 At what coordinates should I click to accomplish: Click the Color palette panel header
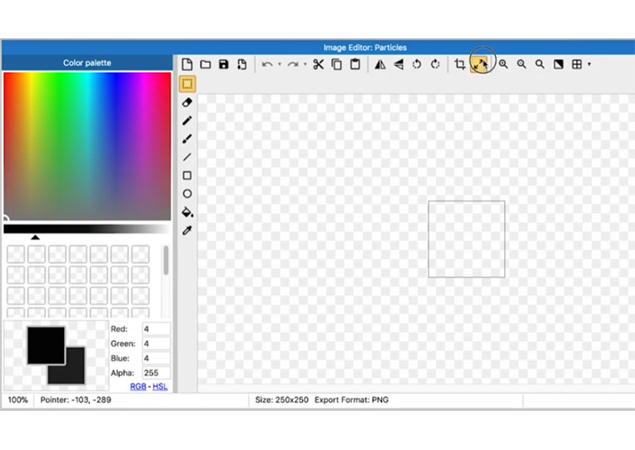[x=87, y=62]
